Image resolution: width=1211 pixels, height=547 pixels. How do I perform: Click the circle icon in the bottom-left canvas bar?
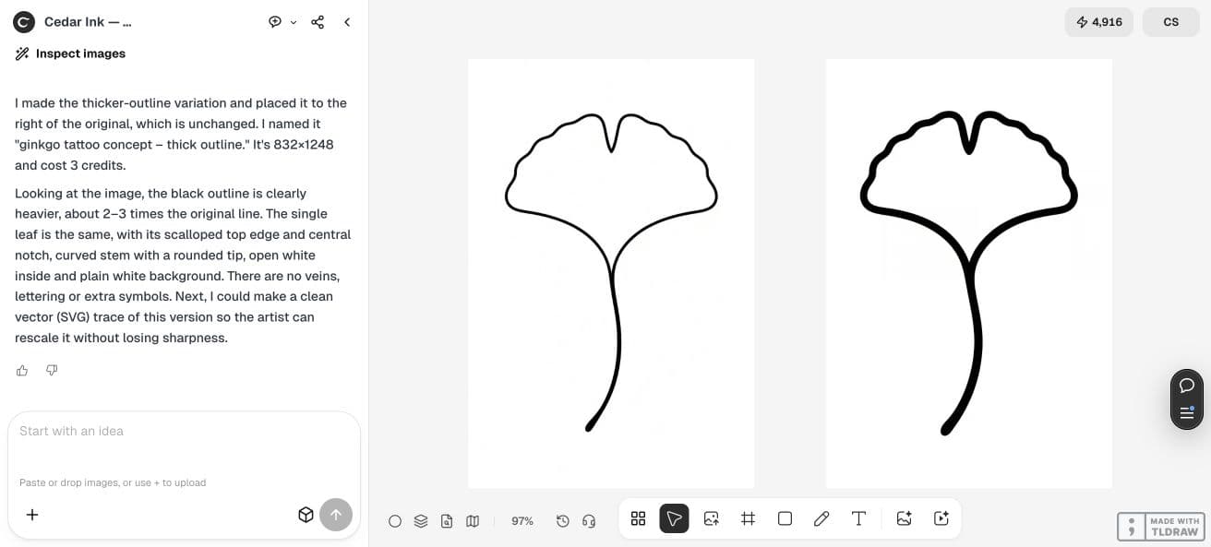(395, 521)
